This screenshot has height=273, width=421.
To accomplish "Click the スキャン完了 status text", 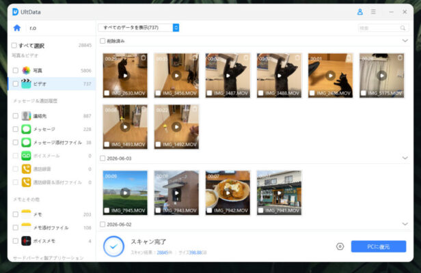I will [148, 242].
